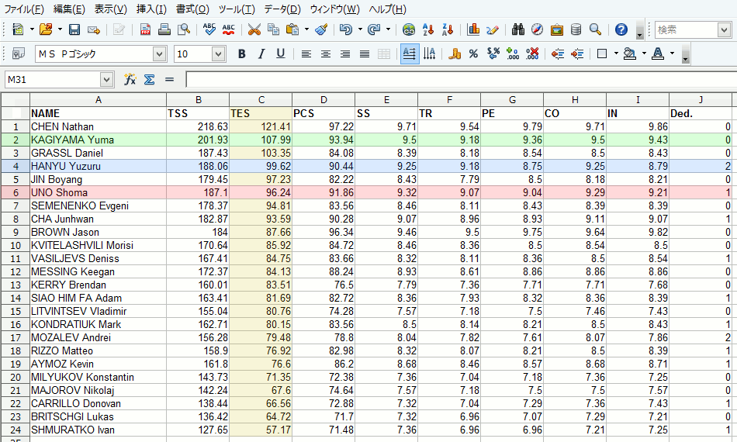Viewport: 737px width, 442px height.
Task: Apply currency number format icon
Action: click(454, 54)
